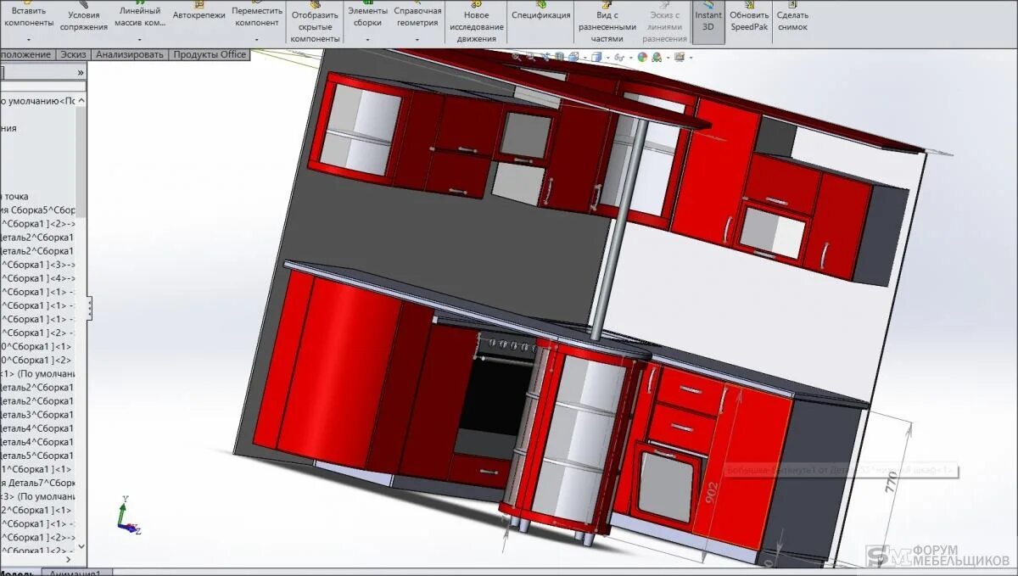1018x576 pixels.
Task: Click Section View icon
Action: click(560, 57)
